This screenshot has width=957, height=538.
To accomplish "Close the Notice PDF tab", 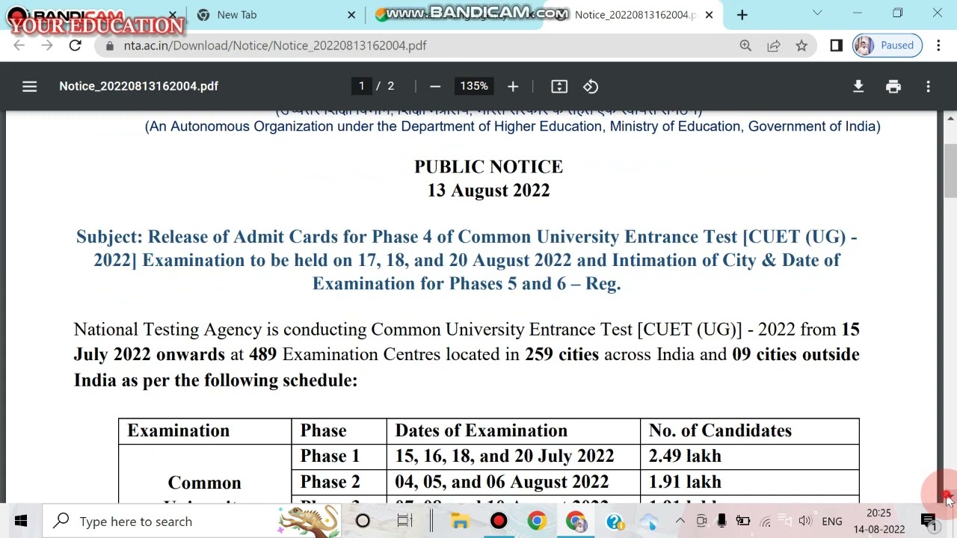I will pos(709,15).
